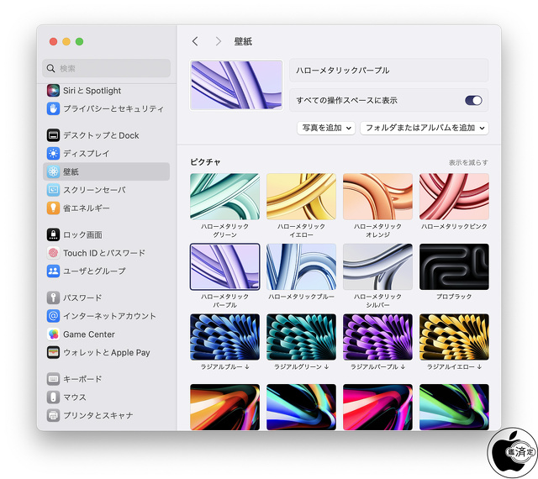Open Siri と Spotlight settings icon
538x479 pixels.
[x=53, y=91]
